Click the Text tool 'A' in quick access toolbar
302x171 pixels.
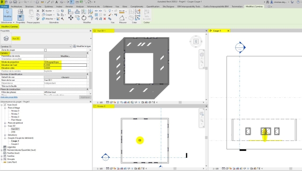coord(57,2)
